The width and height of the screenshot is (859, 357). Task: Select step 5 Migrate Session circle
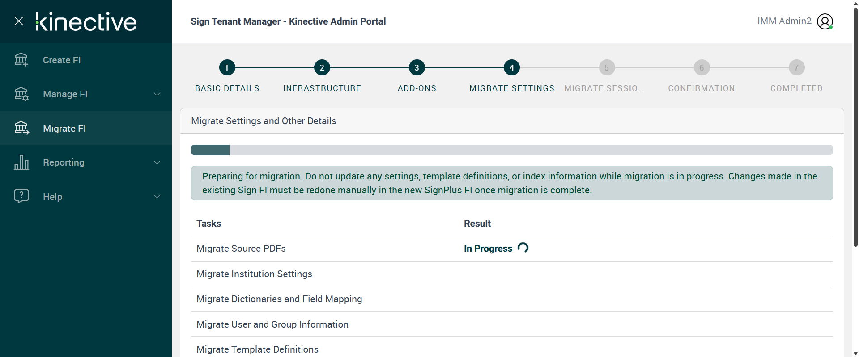click(607, 68)
